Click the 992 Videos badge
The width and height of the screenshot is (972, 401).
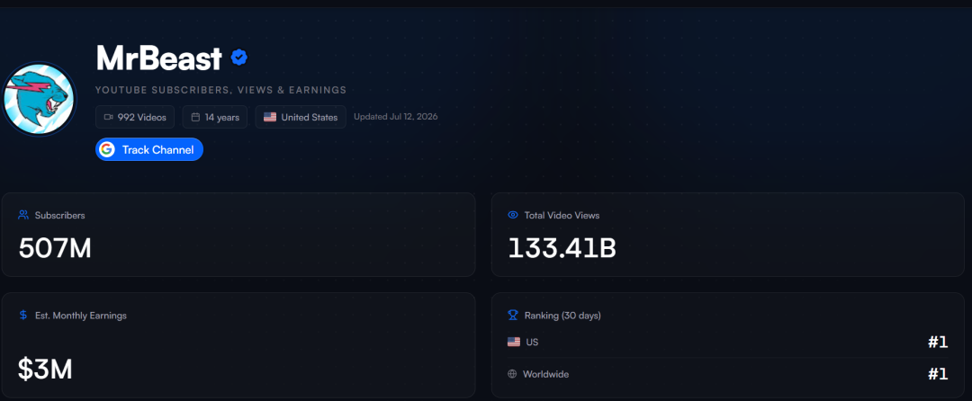[x=135, y=117]
